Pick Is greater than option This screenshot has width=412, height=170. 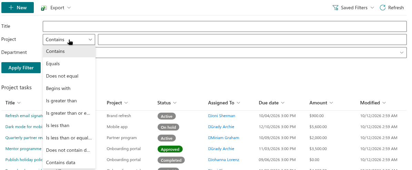coord(69,101)
